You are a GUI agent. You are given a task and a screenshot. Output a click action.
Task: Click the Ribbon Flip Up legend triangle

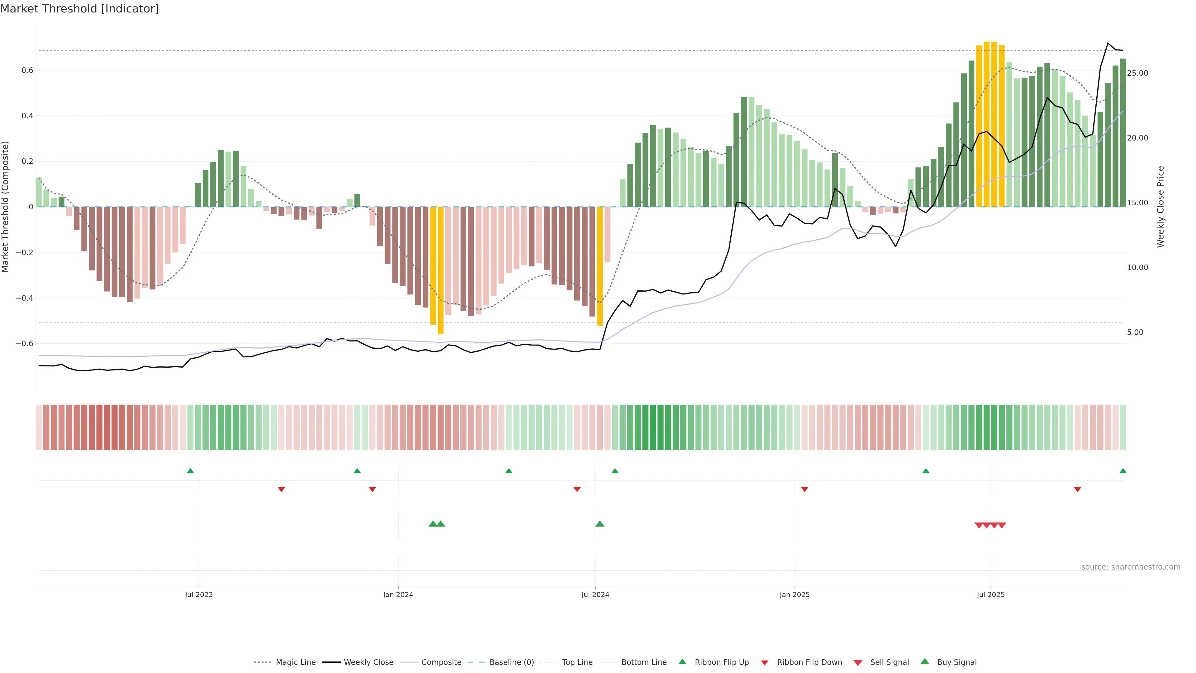682,661
